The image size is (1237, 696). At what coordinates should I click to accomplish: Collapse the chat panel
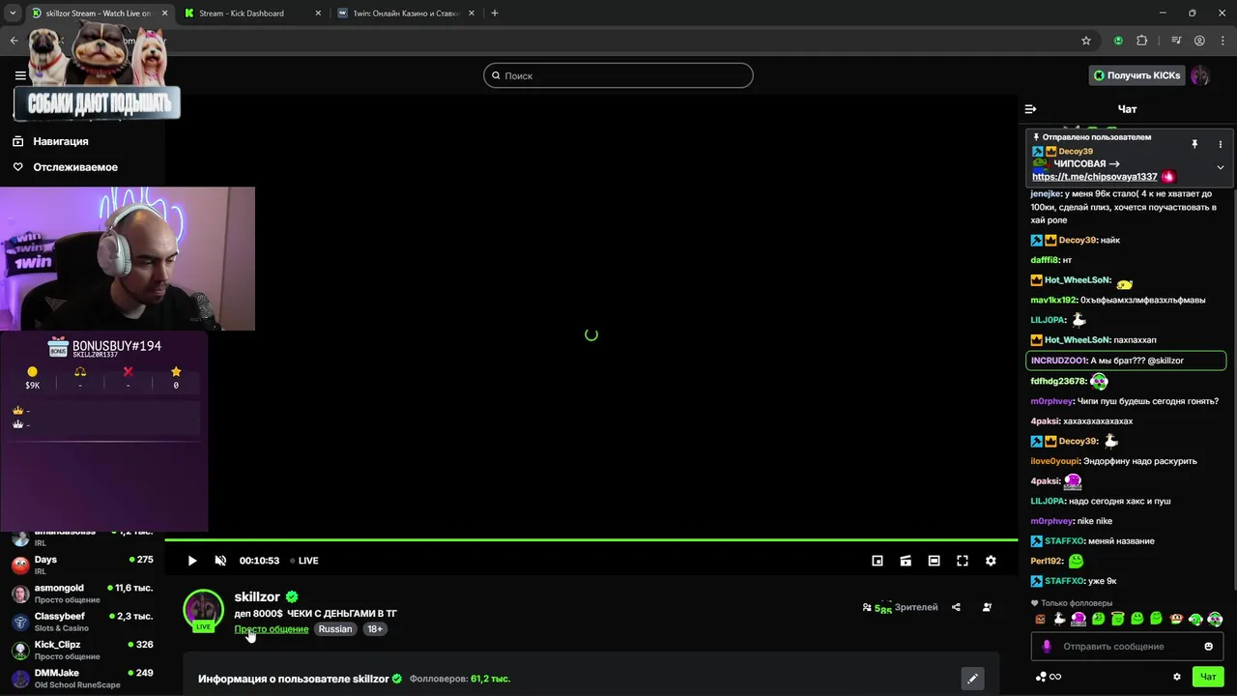[x=1030, y=109]
